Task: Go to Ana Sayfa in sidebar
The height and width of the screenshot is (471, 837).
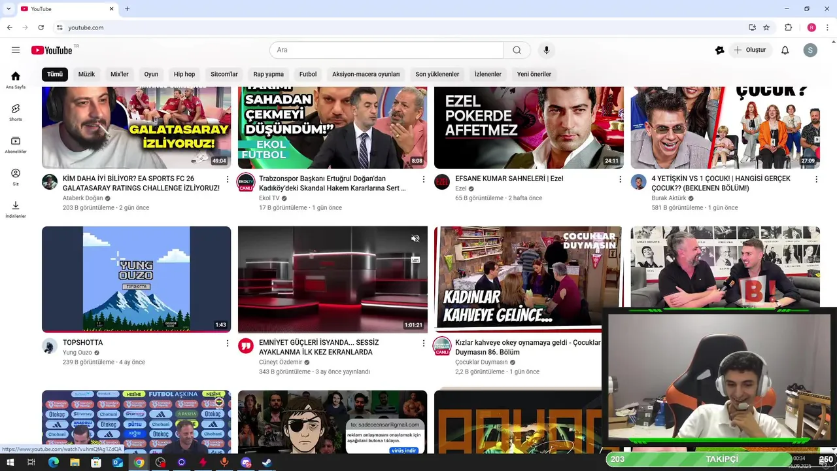Action: click(x=16, y=80)
